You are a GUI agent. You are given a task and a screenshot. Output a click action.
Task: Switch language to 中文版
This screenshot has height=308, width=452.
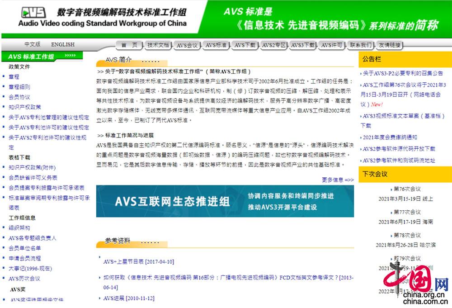33,45
